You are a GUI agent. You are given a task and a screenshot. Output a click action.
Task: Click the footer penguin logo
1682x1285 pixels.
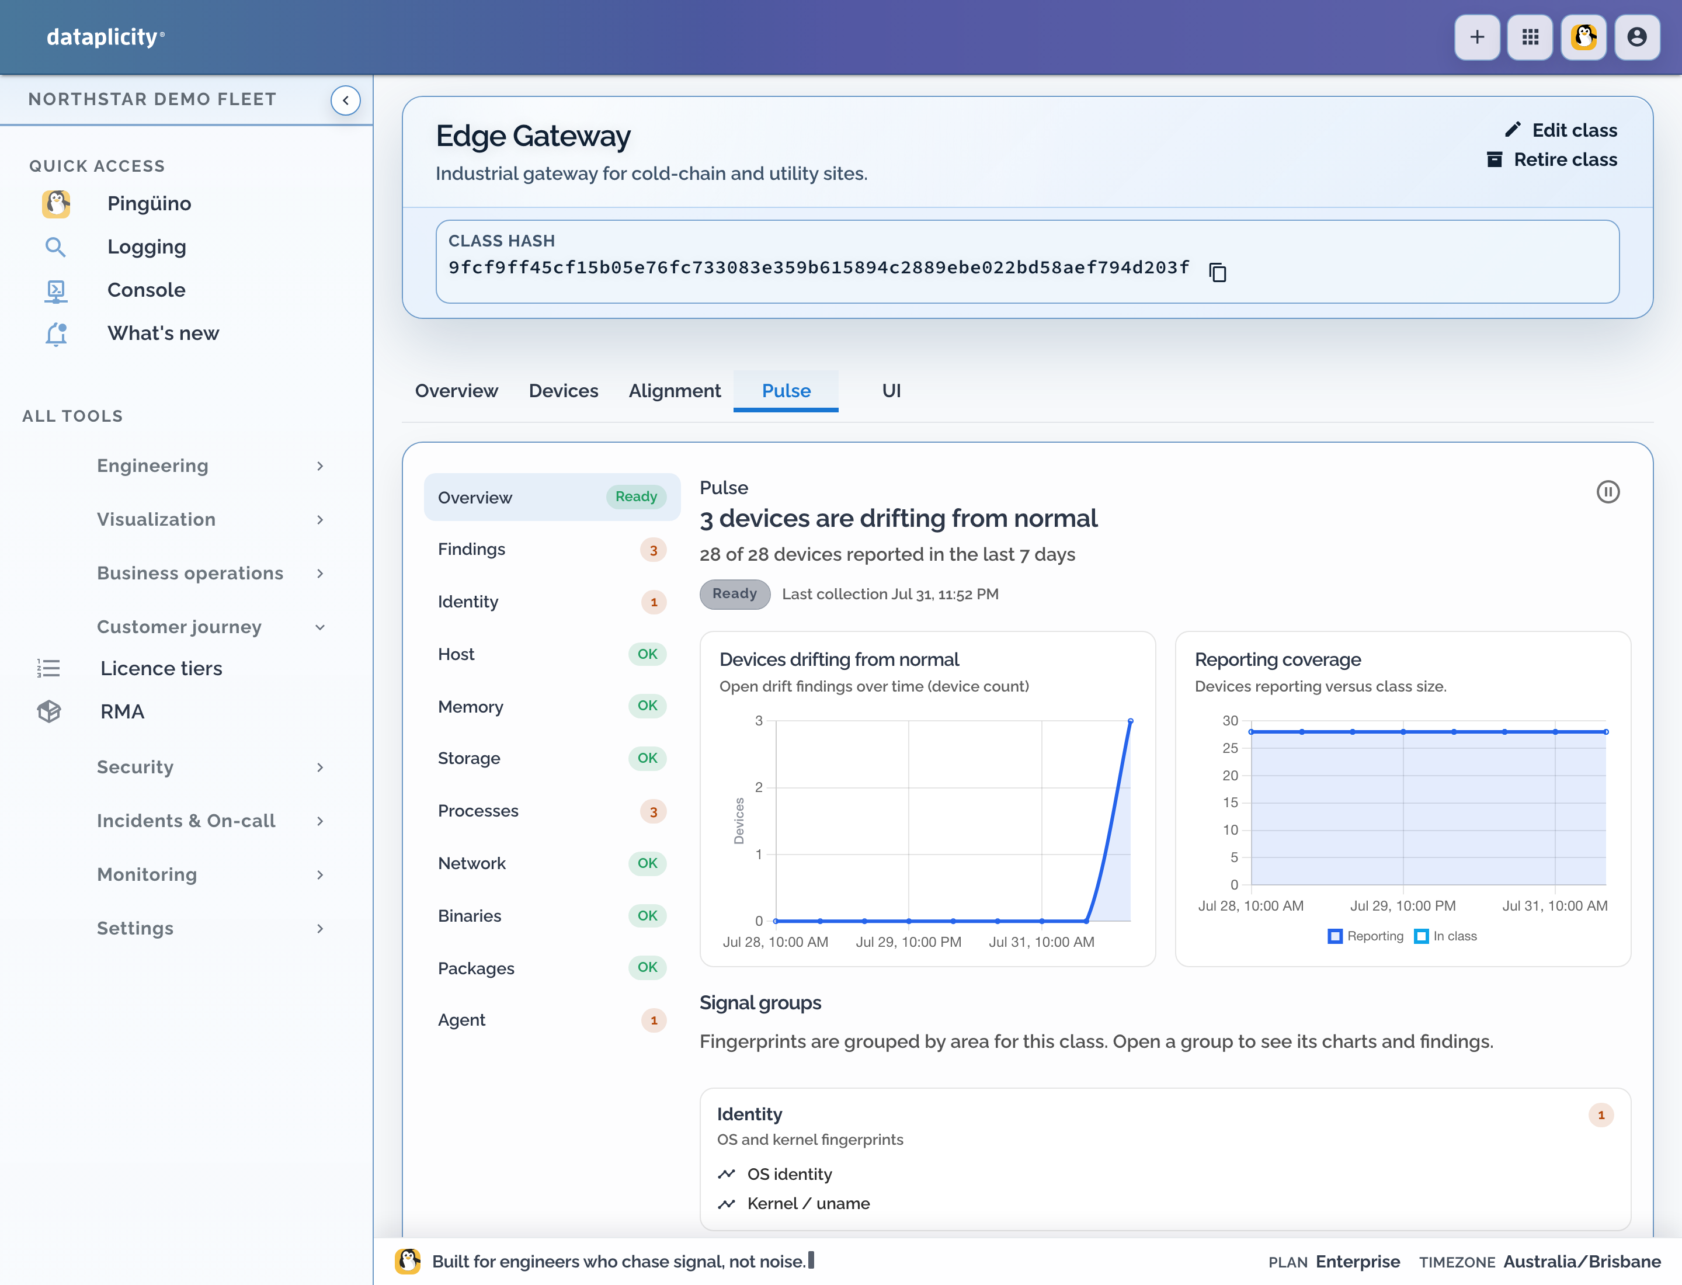[x=408, y=1261]
